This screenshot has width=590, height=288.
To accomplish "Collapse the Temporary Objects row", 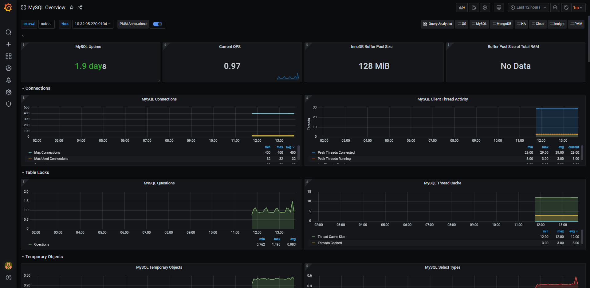I will point(42,257).
